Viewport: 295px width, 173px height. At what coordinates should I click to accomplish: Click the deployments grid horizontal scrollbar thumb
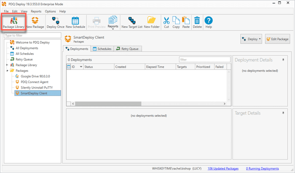click(108, 104)
